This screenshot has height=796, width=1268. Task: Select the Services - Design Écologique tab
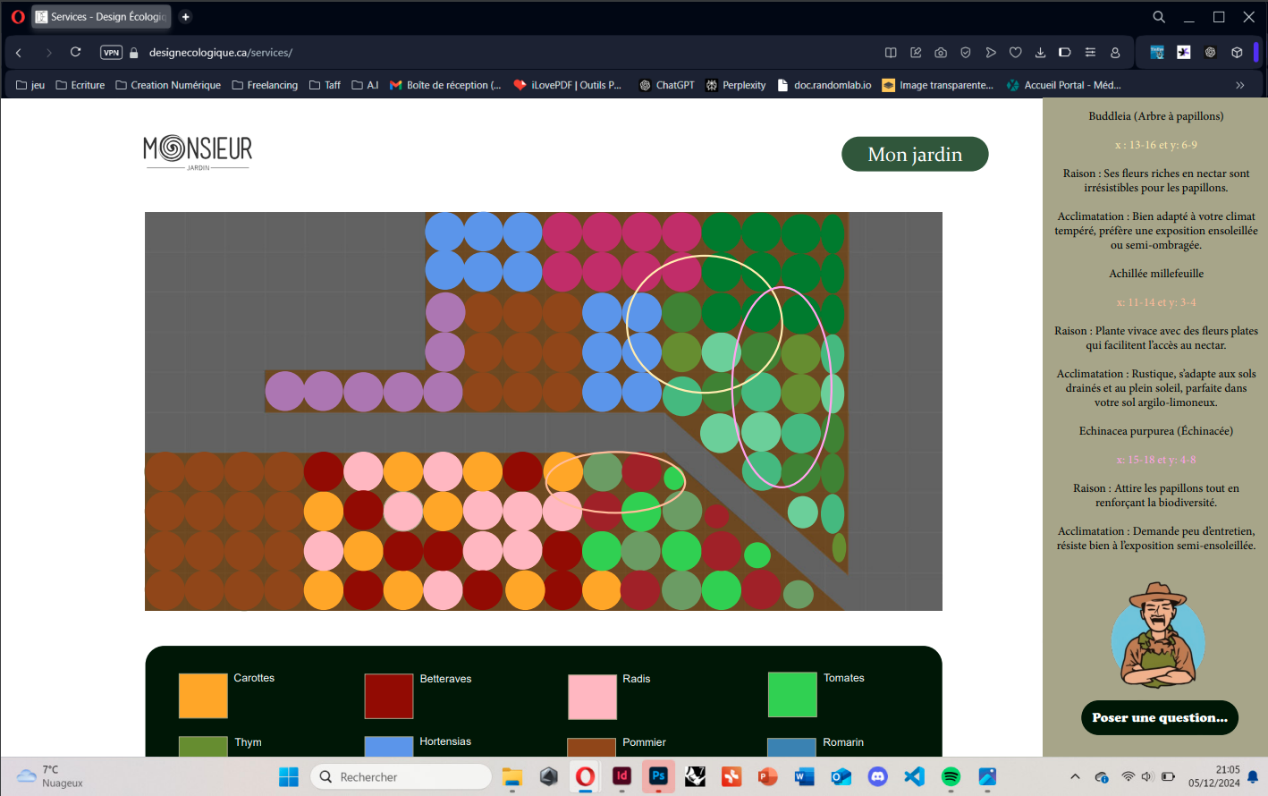101,17
